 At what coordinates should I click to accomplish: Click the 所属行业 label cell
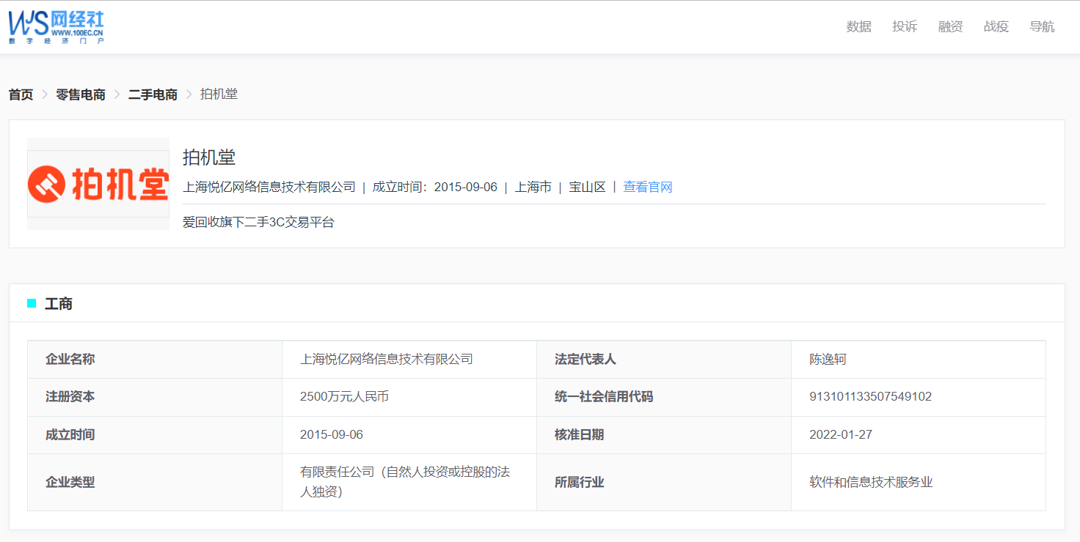tap(664, 483)
